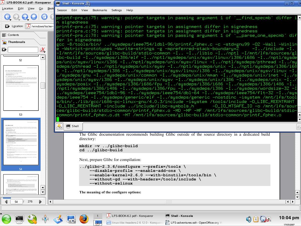Expand the Up button dropdown arrow
This screenshot has width=301, height=226.
tap(28, 20)
